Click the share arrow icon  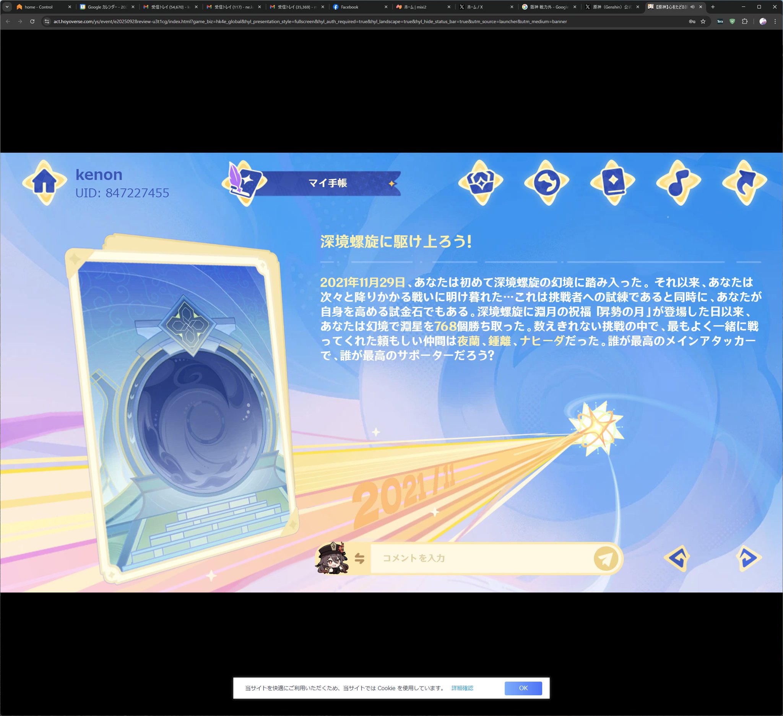pyautogui.click(x=744, y=182)
